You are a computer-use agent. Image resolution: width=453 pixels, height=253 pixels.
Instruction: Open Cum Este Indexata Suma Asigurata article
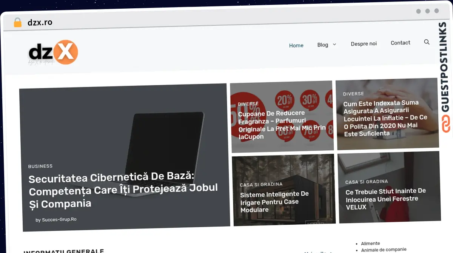tap(385, 118)
